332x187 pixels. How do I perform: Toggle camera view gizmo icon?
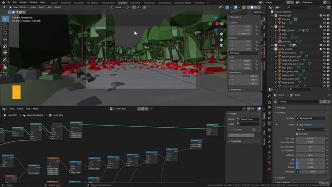tap(222, 45)
